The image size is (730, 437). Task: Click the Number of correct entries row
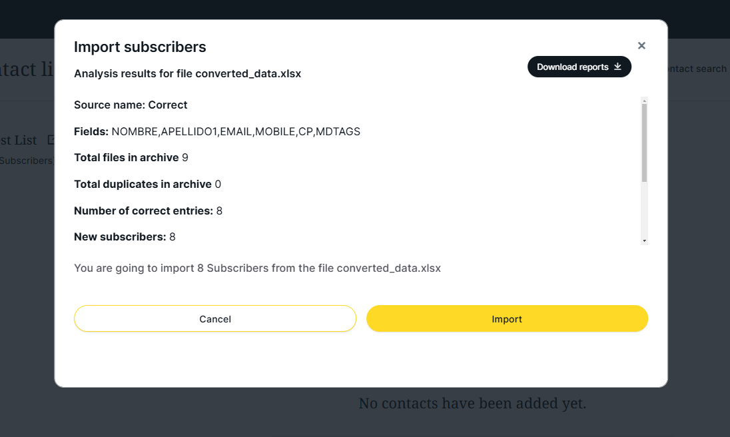point(148,211)
